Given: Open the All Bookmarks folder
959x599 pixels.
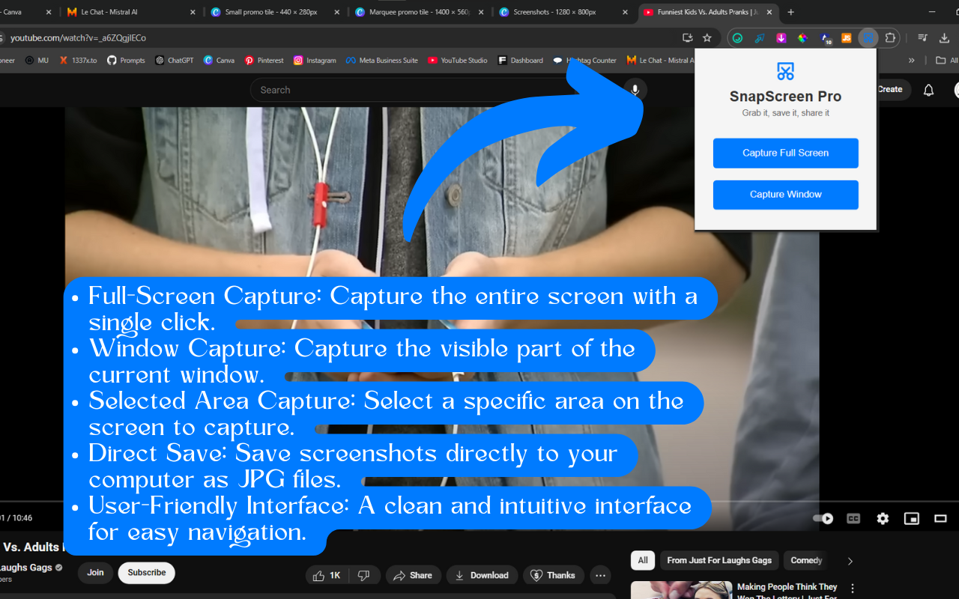Looking at the screenshot, I should coord(946,60).
